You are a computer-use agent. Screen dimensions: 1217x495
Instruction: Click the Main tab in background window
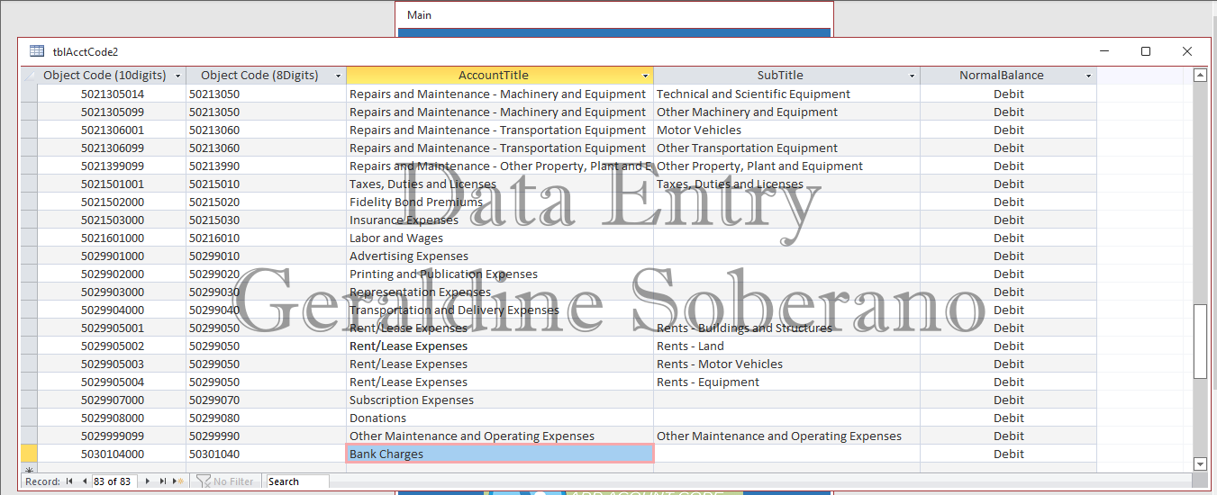click(x=419, y=14)
